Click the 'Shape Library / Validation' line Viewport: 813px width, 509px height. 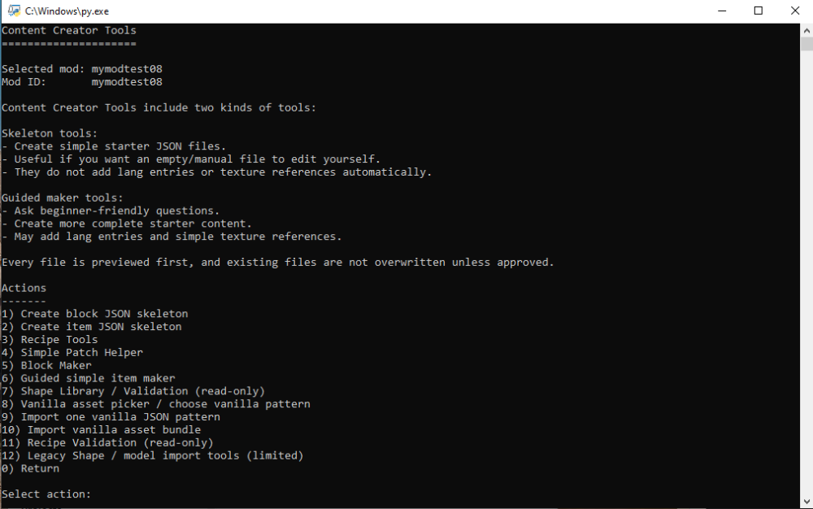133,391
